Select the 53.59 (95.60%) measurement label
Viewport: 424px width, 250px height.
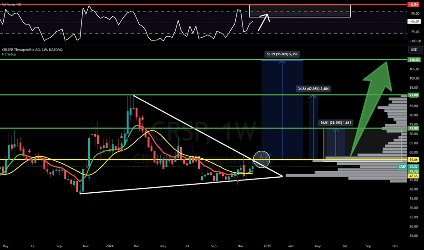282,55
